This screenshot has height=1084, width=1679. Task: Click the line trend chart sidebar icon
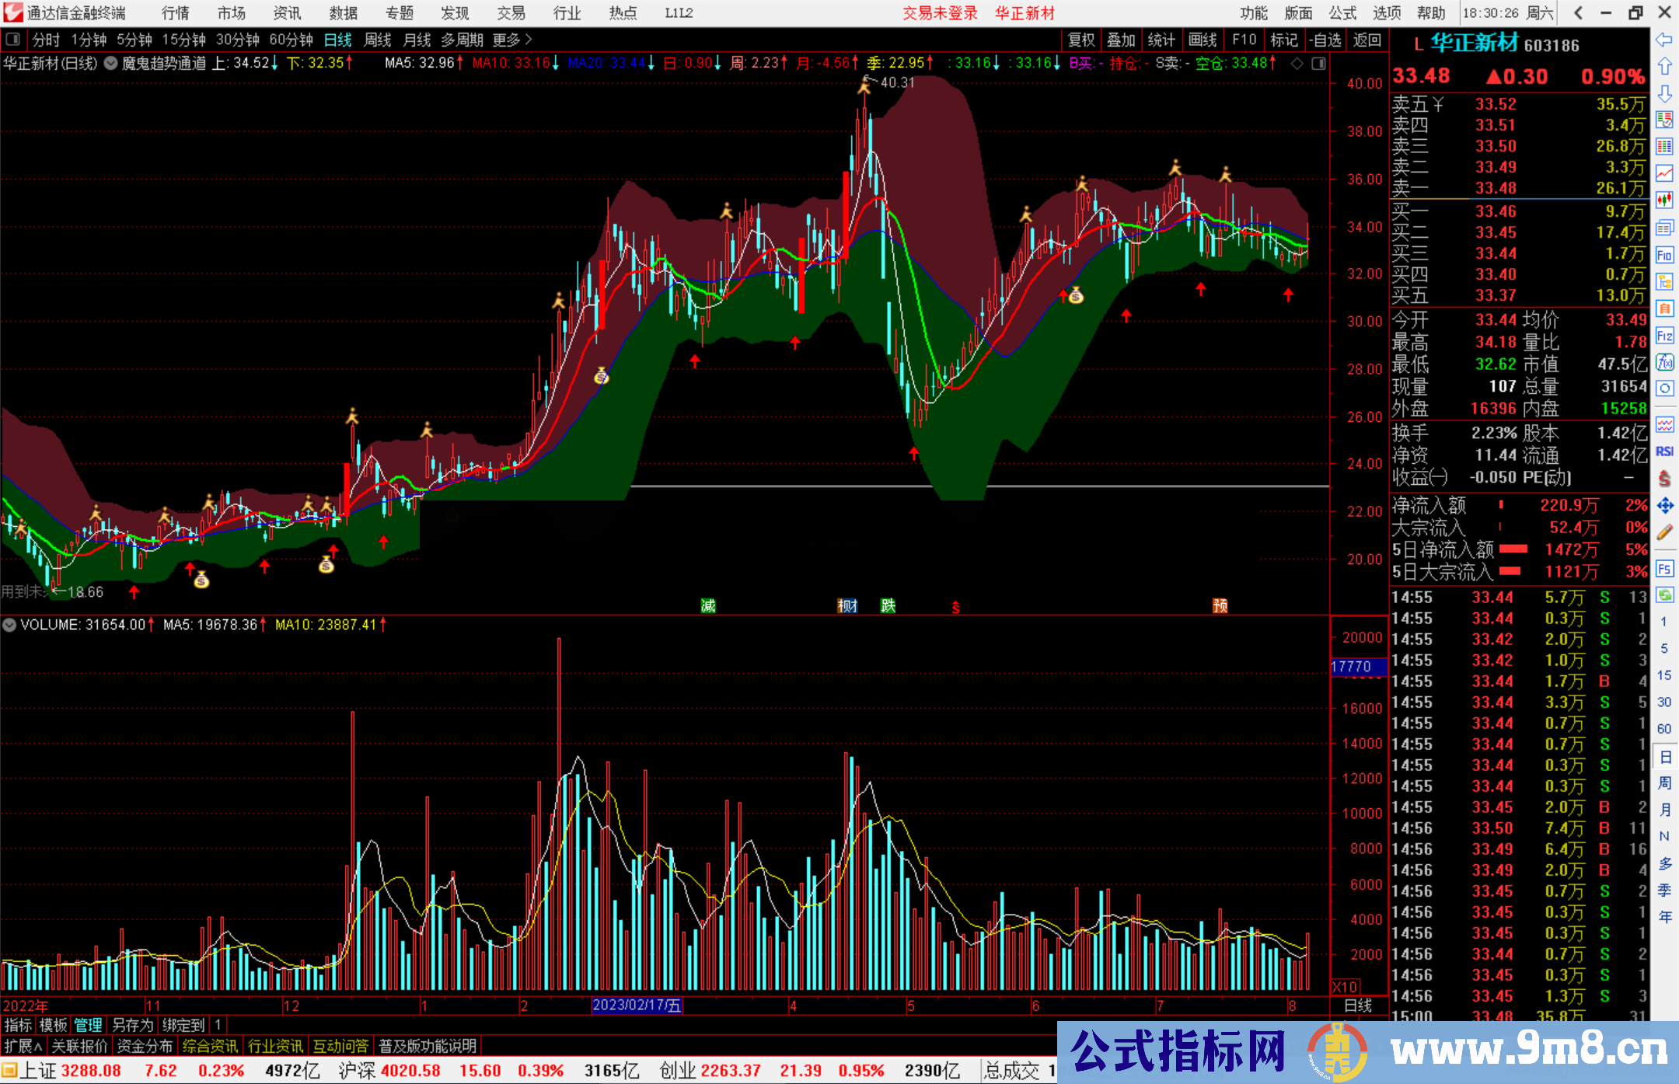(1664, 173)
